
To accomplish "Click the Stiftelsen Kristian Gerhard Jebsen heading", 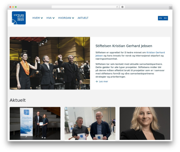I will click(x=124, y=46).
